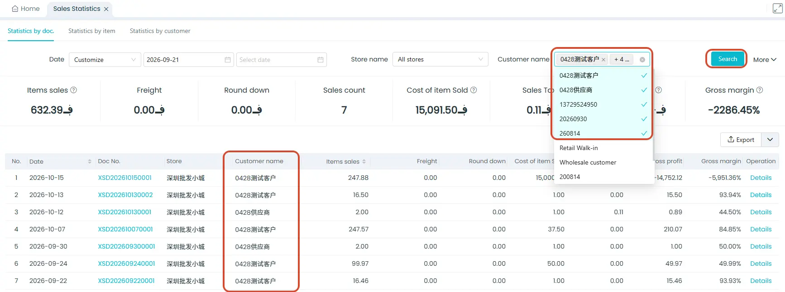
Task: Remove the 0428测试客户 tag from customer filter
Action: click(x=603, y=60)
